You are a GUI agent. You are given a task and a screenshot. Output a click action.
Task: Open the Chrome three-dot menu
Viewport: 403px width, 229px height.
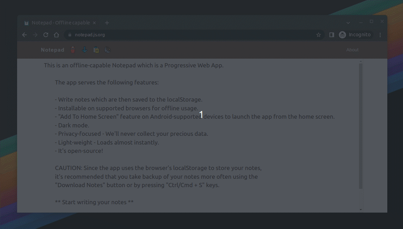click(380, 35)
